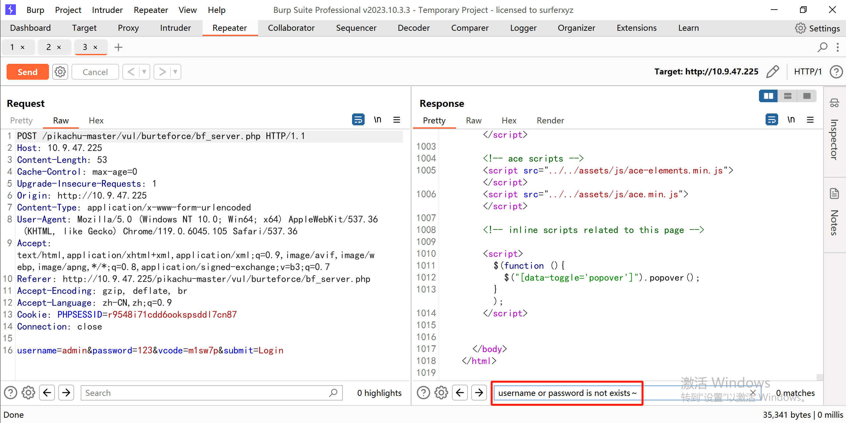Open Response viewer hamburger menu
846x423 pixels.
pos(810,119)
